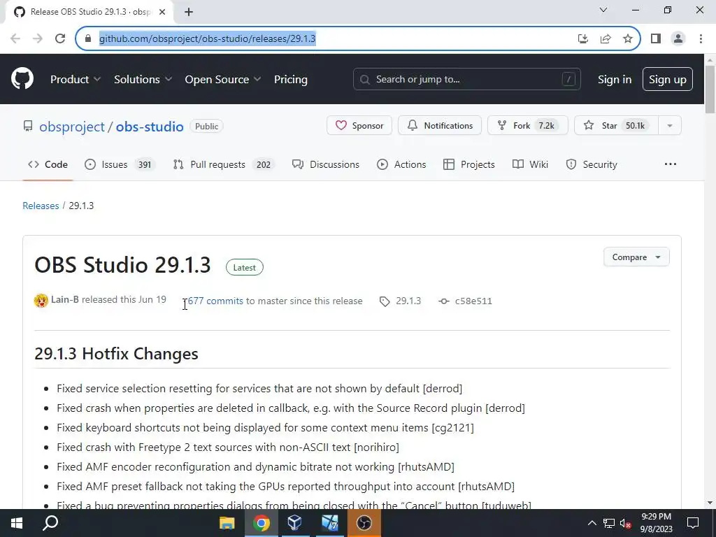Fork the repository with Fork button
The height and width of the screenshot is (537, 716).
pyautogui.click(x=527, y=126)
